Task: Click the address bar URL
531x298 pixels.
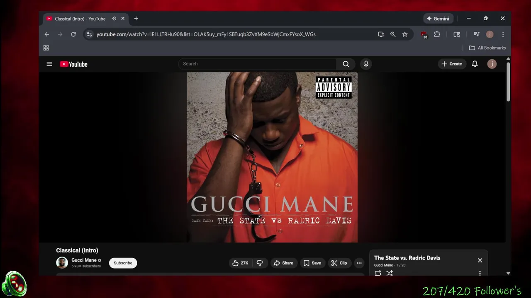Action: click(206, 34)
